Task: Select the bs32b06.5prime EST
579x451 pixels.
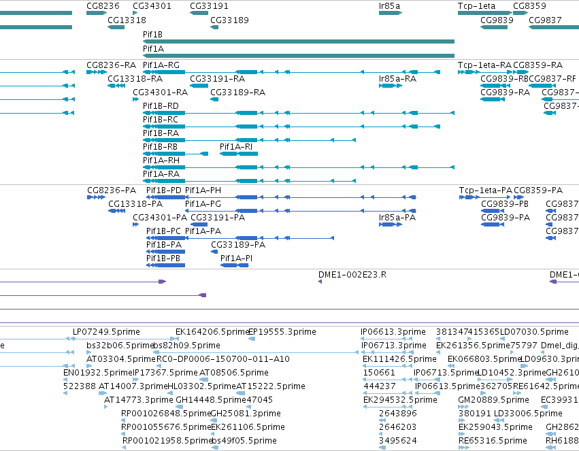Action: (88, 352)
